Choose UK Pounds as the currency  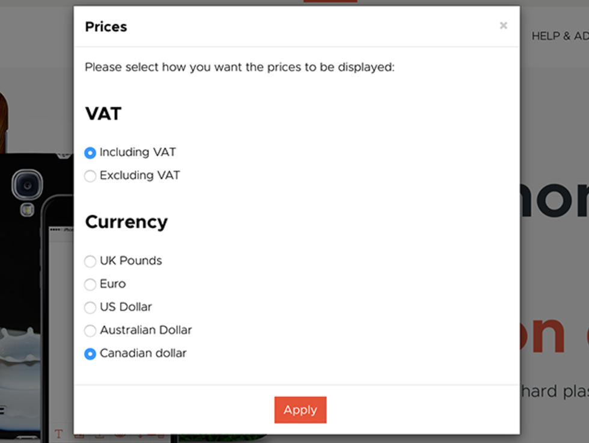coord(90,261)
